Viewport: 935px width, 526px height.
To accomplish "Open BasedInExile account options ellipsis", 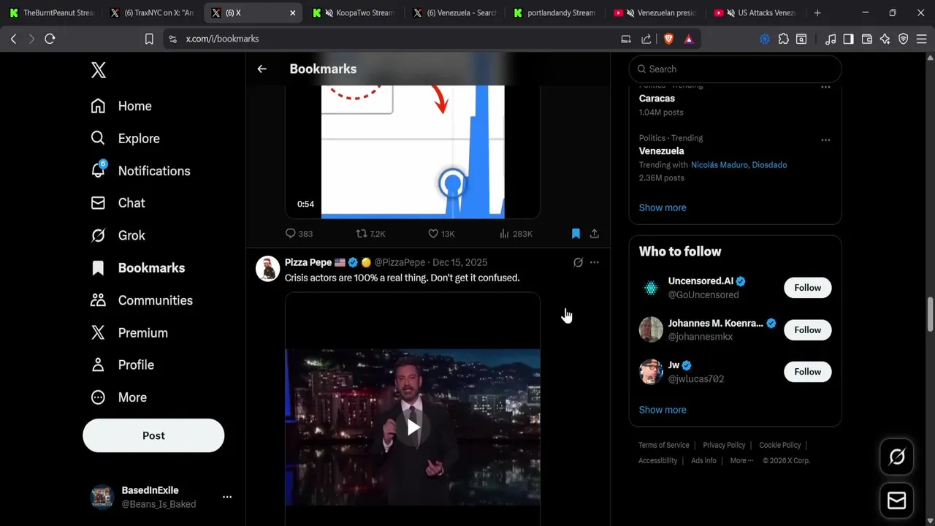I will coord(227,497).
